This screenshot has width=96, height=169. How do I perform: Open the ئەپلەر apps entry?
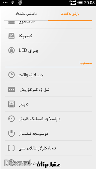click(48, 104)
